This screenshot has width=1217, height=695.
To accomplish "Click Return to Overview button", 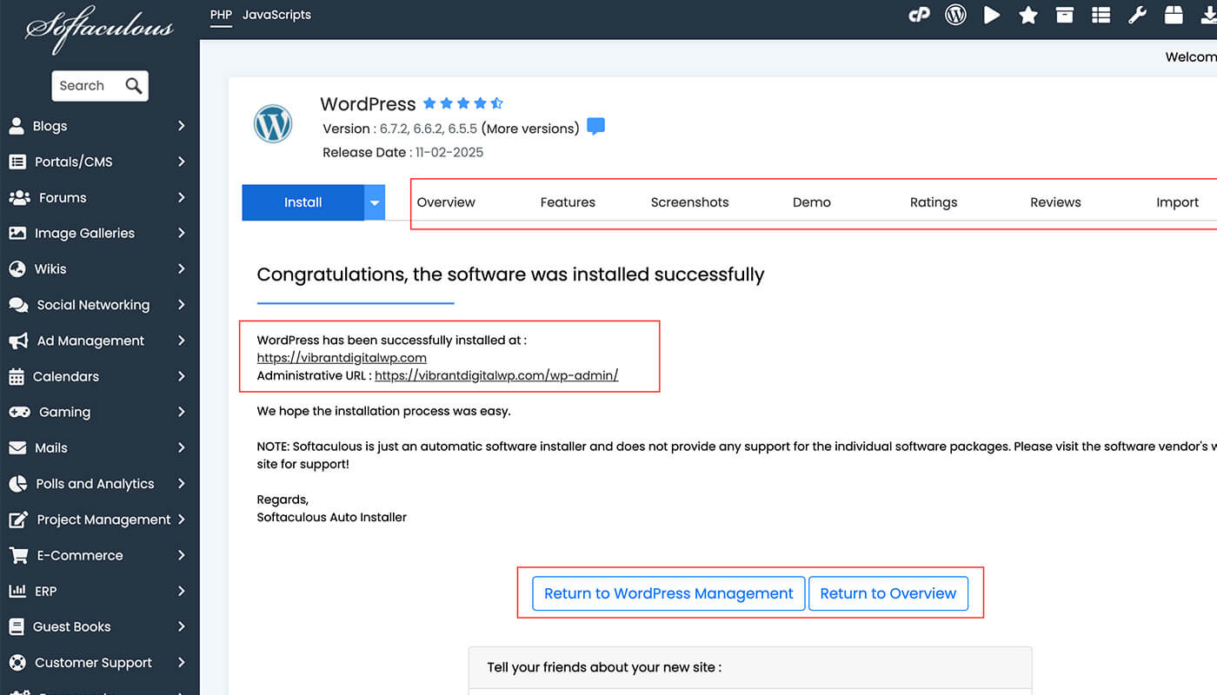I will tap(888, 593).
